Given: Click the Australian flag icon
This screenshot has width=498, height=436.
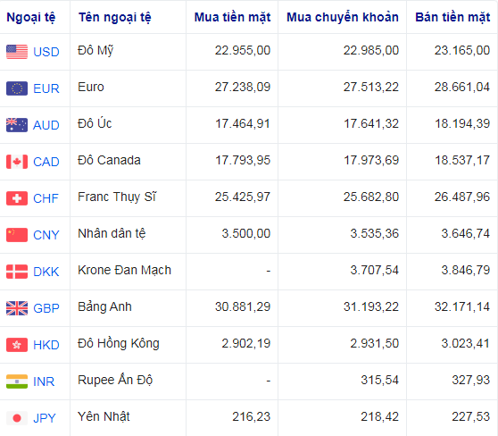Looking at the screenshot, I should [x=17, y=125].
